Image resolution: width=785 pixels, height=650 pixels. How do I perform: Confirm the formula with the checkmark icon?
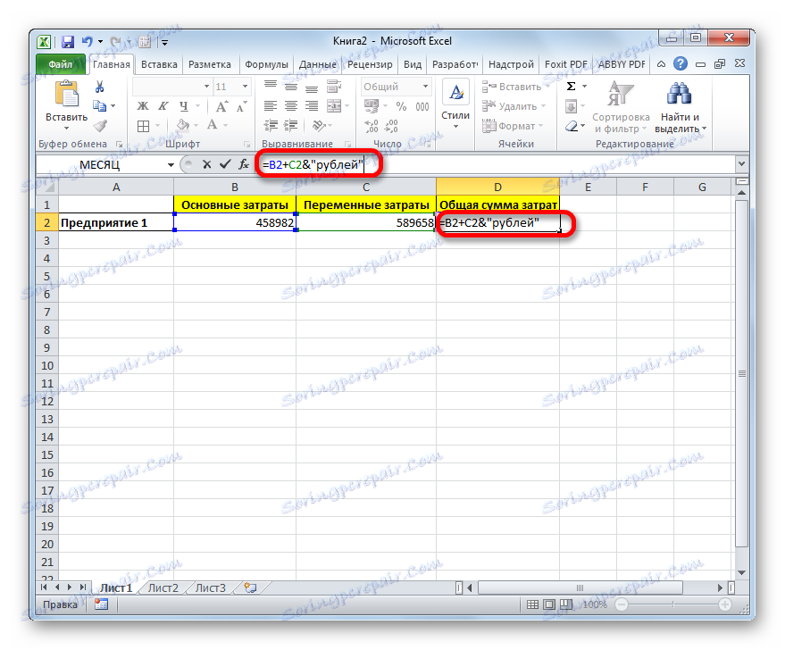(x=226, y=164)
